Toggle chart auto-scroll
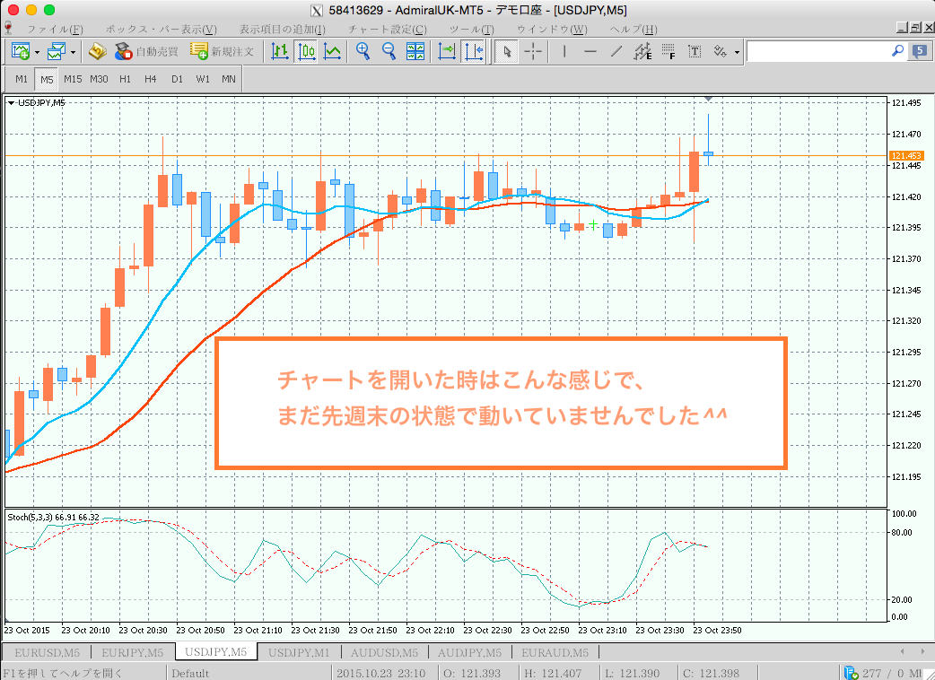The height and width of the screenshot is (680, 935). [446, 51]
